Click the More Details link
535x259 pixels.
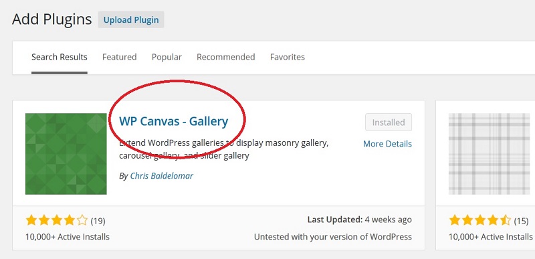[x=387, y=144]
